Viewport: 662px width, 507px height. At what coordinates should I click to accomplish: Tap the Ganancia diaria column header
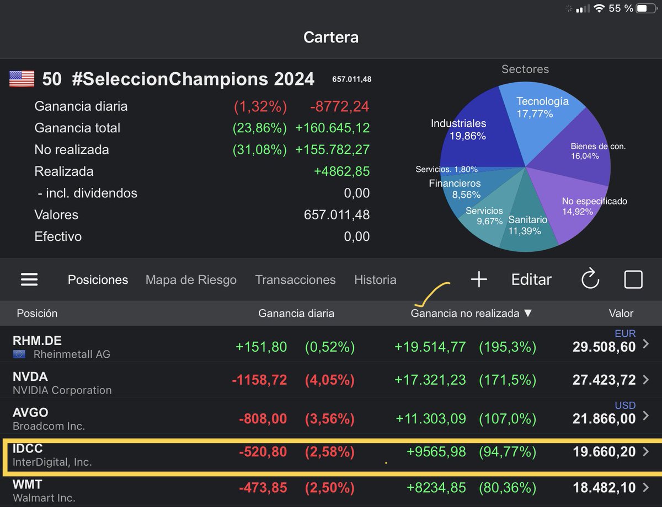pyautogui.click(x=296, y=313)
